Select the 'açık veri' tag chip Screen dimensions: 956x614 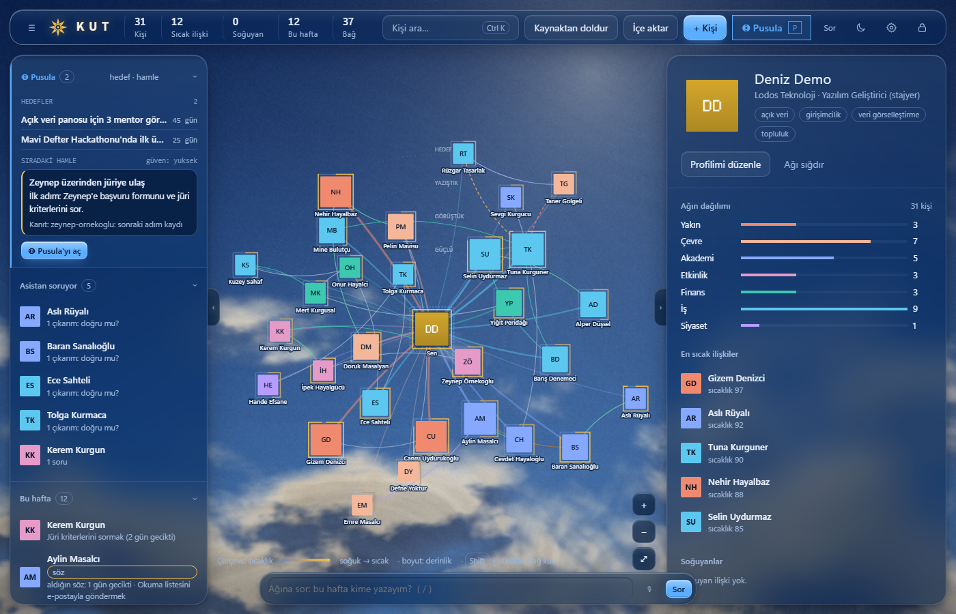point(774,115)
